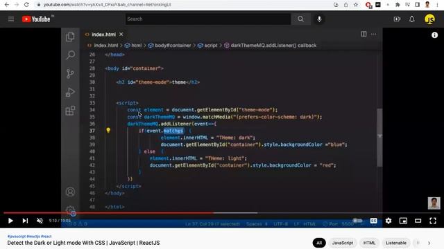
Task: Click the browser address bar URL
Action: coord(108,5)
